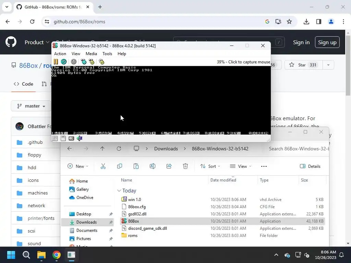Reload the GitHub page in Chrome

click(x=32, y=22)
